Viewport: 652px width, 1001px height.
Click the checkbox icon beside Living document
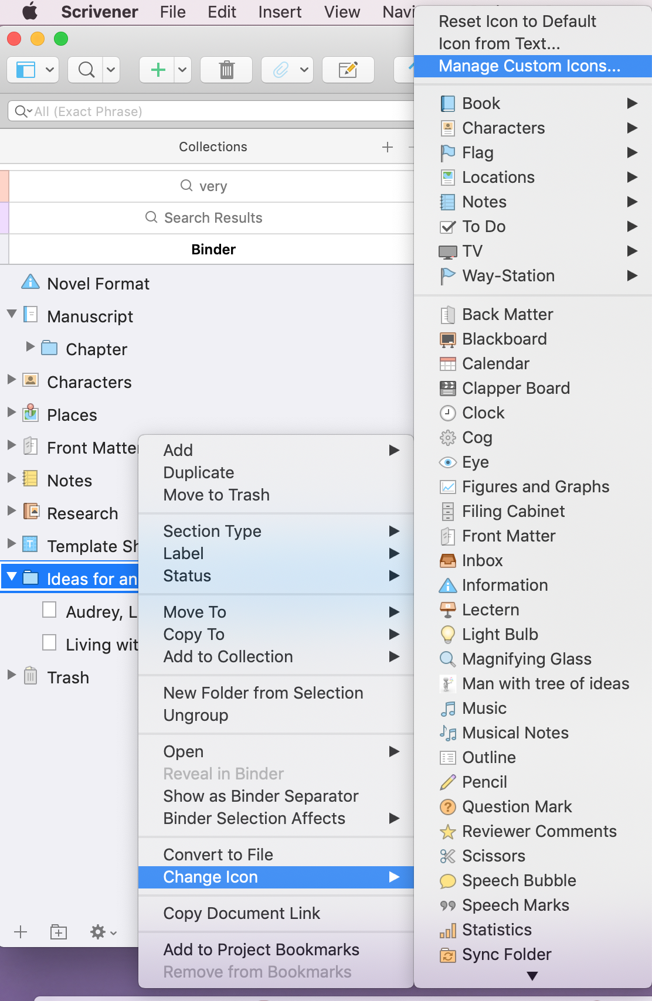pos(50,643)
